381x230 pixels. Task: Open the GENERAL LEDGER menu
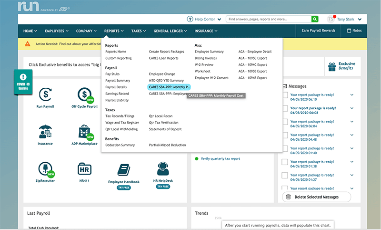pos(170,31)
